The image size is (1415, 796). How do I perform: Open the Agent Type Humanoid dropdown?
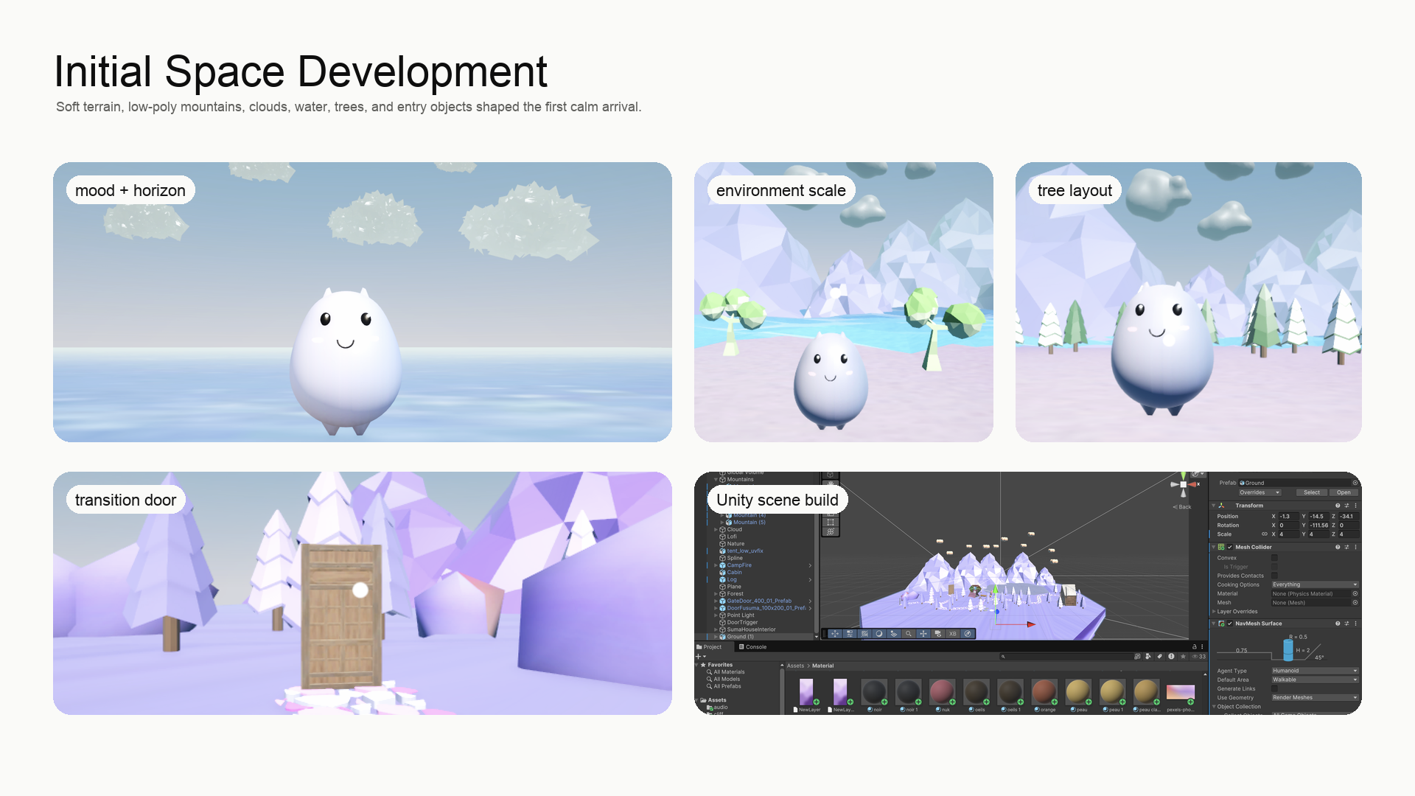(x=1315, y=671)
